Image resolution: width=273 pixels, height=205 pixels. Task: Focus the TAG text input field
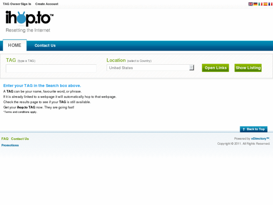tap(51, 68)
